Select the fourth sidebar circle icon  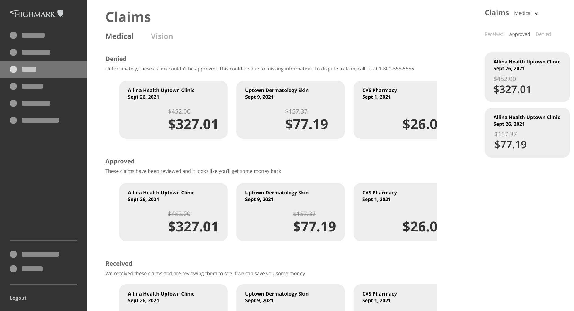pyautogui.click(x=13, y=86)
